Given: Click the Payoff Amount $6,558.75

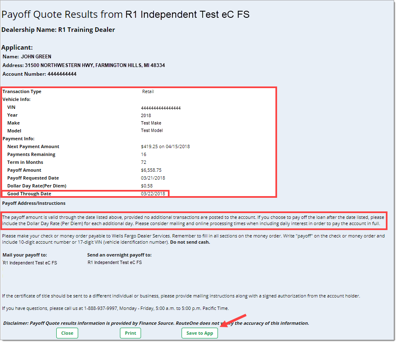Looking at the screenshot, I should [151, 170].
